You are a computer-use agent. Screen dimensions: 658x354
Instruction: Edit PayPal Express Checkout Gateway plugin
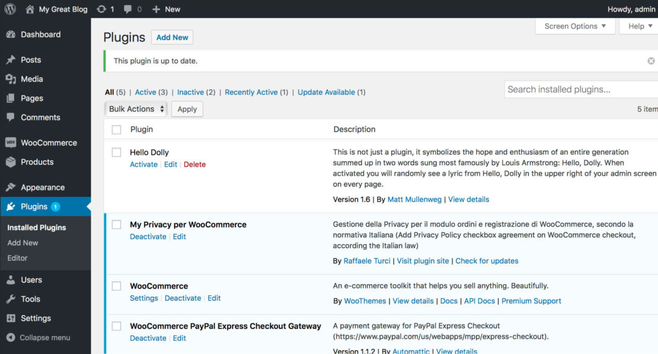(179, 338)
